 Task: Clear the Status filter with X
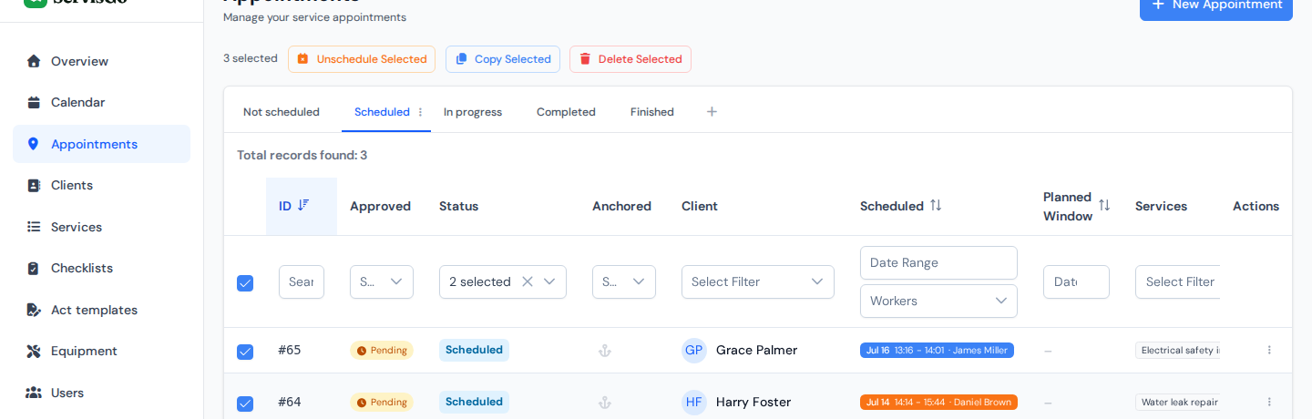click(527, 281)
